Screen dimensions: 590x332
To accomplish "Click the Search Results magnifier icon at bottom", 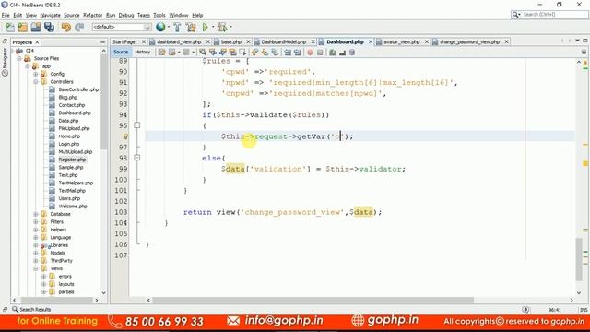I will [x=15, y=310].
